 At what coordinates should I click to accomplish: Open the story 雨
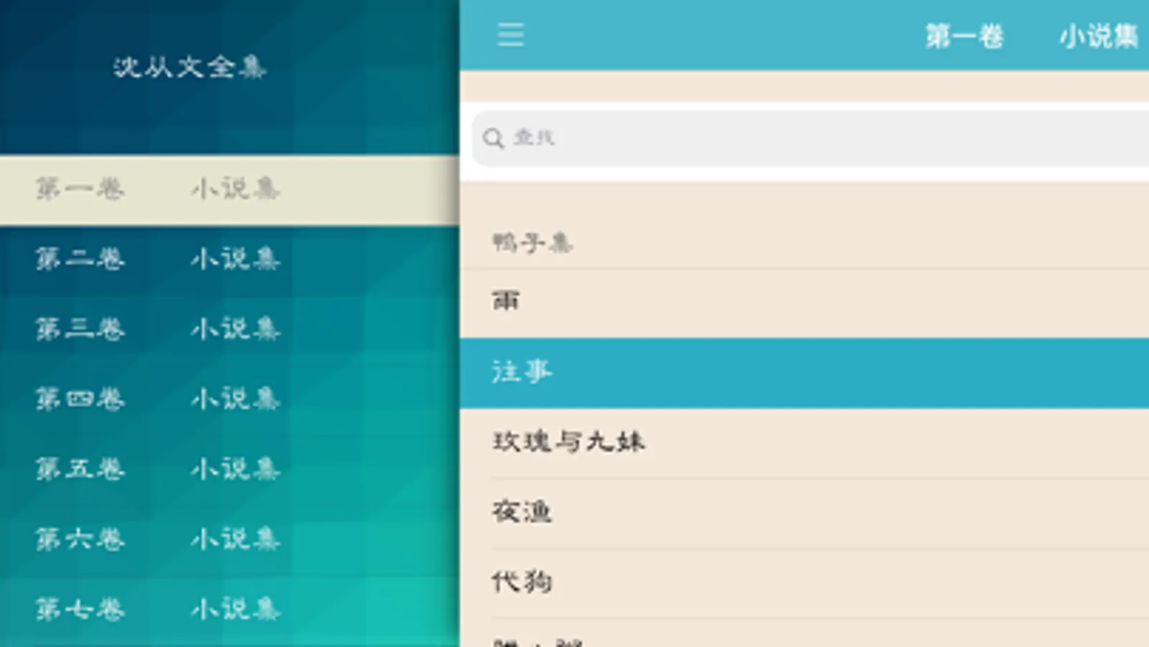805,302
